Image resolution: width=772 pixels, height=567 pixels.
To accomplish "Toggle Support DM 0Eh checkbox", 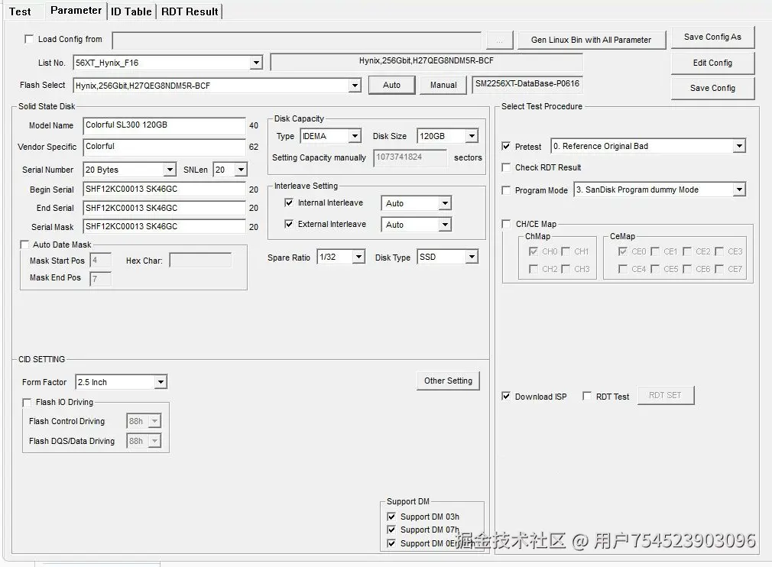I will pyautogui.click(x=391, y=543).
